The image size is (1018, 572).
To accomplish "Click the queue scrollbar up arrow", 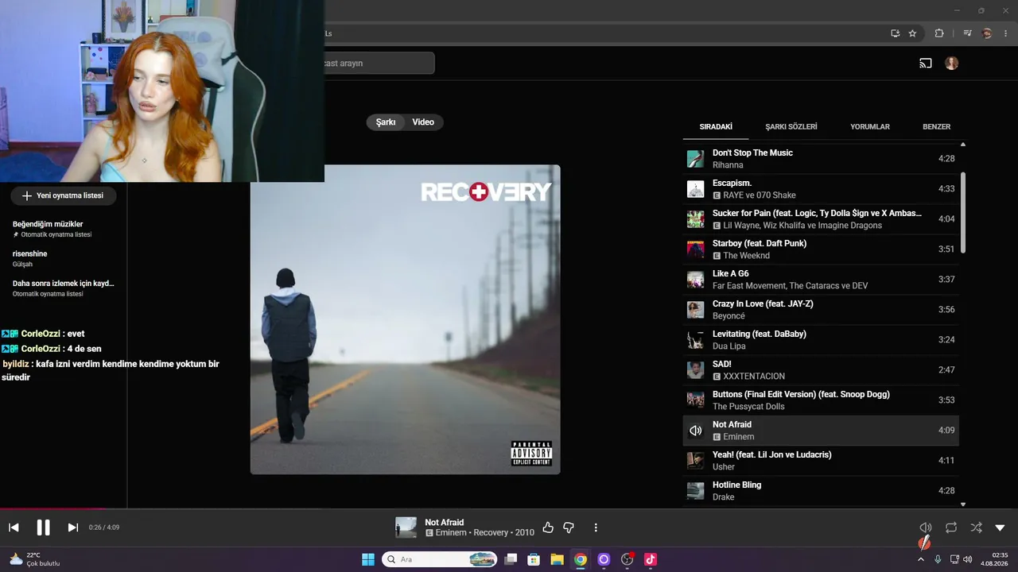I will (963, 145).
